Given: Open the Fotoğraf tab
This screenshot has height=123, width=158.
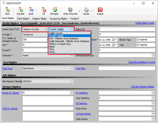Looking at the screenshot, I should [74, 19].
